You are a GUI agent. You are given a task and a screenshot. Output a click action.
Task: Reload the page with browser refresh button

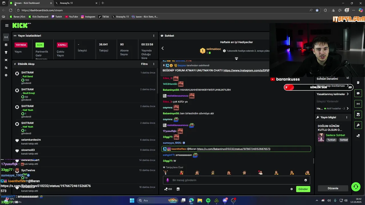tap(11, 10)
